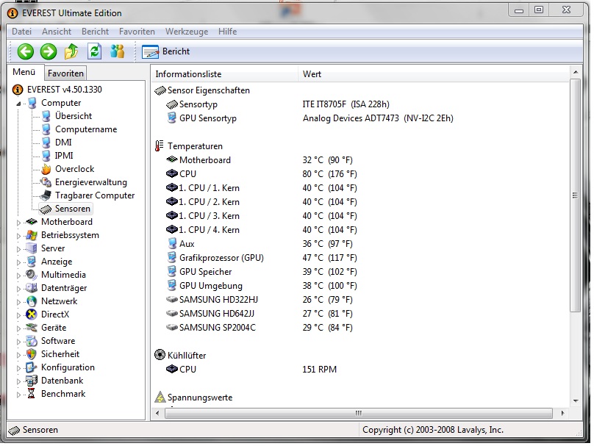This screenshot has height=446, width=594.
Task: Click the Overclock flame icon
Action: click(46, 169)
